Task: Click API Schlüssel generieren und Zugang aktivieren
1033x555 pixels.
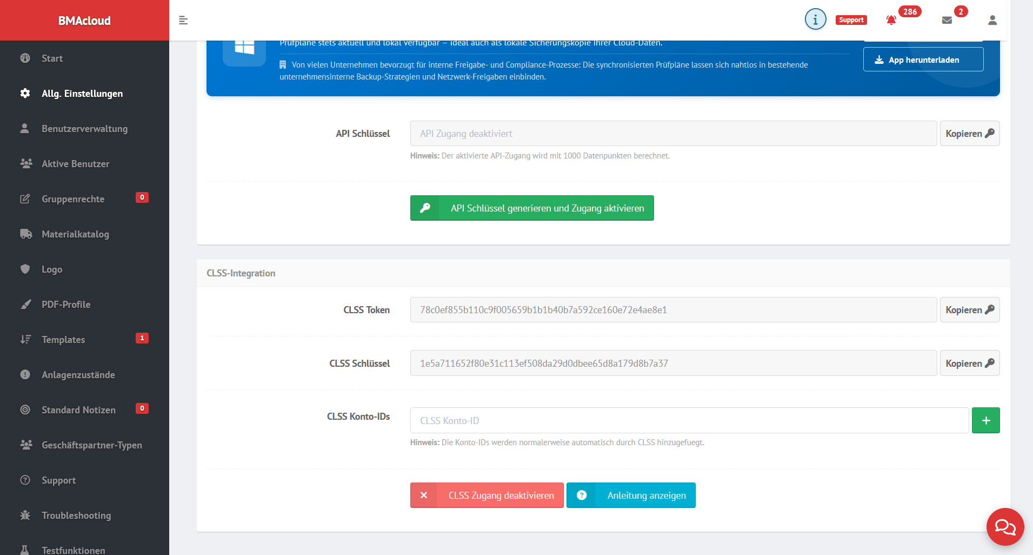Action: 532,208
